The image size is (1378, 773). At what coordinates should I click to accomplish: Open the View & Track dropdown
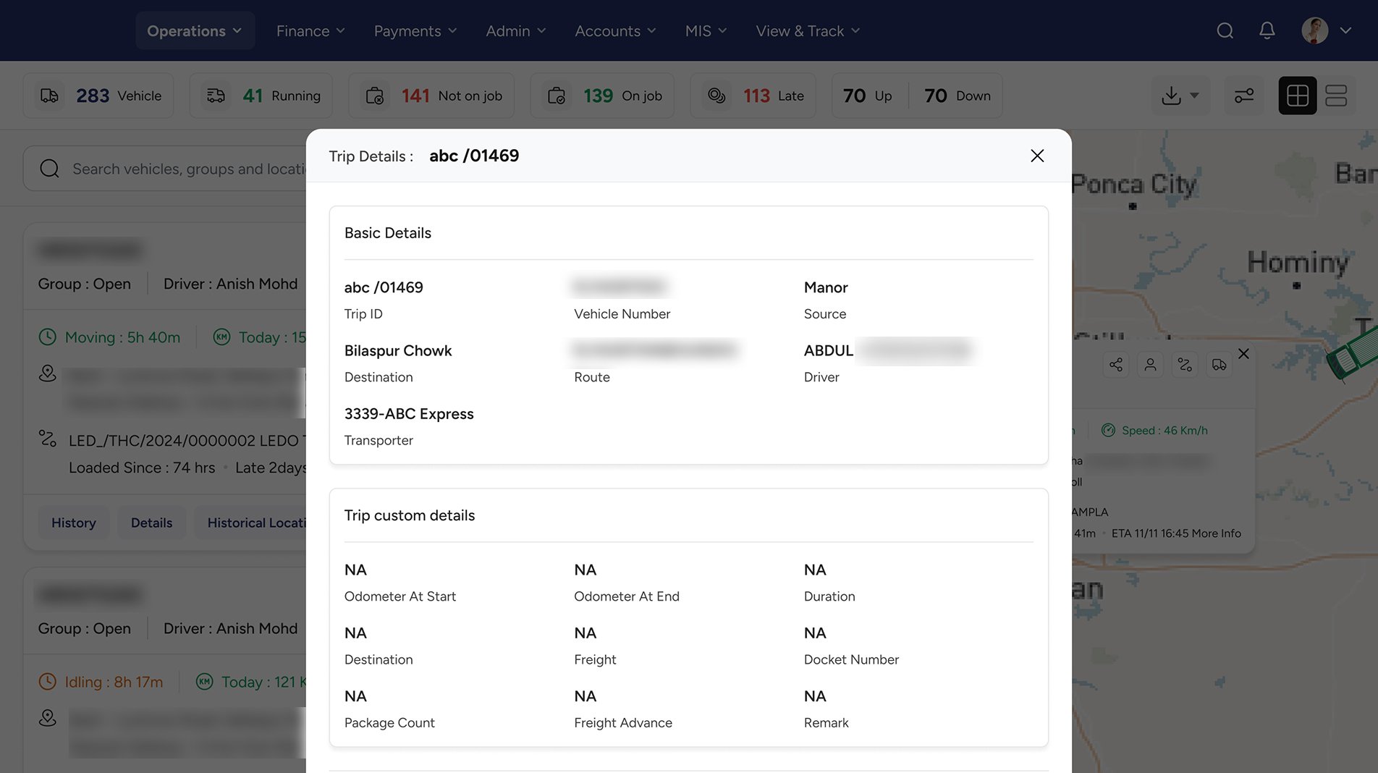(808, 30)
